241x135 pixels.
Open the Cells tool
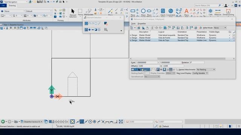pyautogui.click(x=210, y=12)
